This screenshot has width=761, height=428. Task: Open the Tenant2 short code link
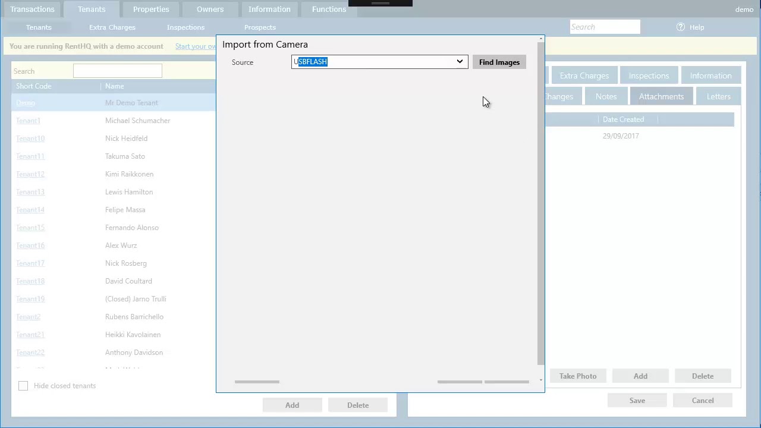pyautogui.click(x=28, y=317)
